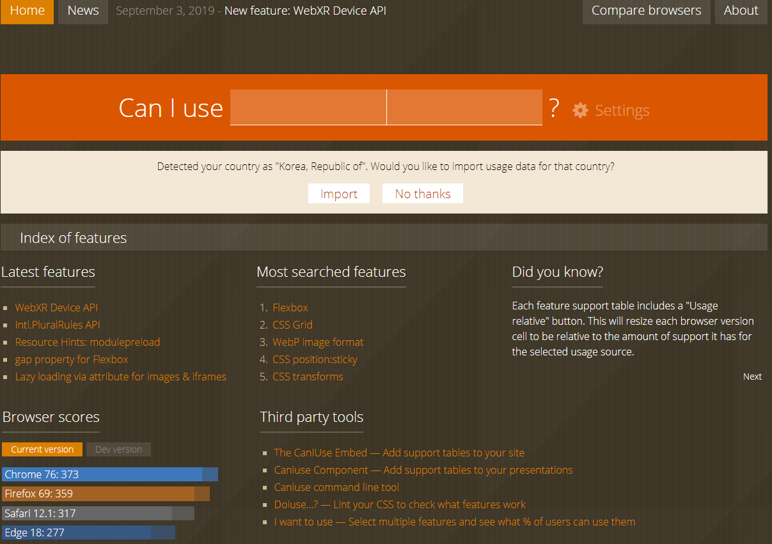Open the News tab
Viewport: 772px width, 544px height.
(83, 11)
